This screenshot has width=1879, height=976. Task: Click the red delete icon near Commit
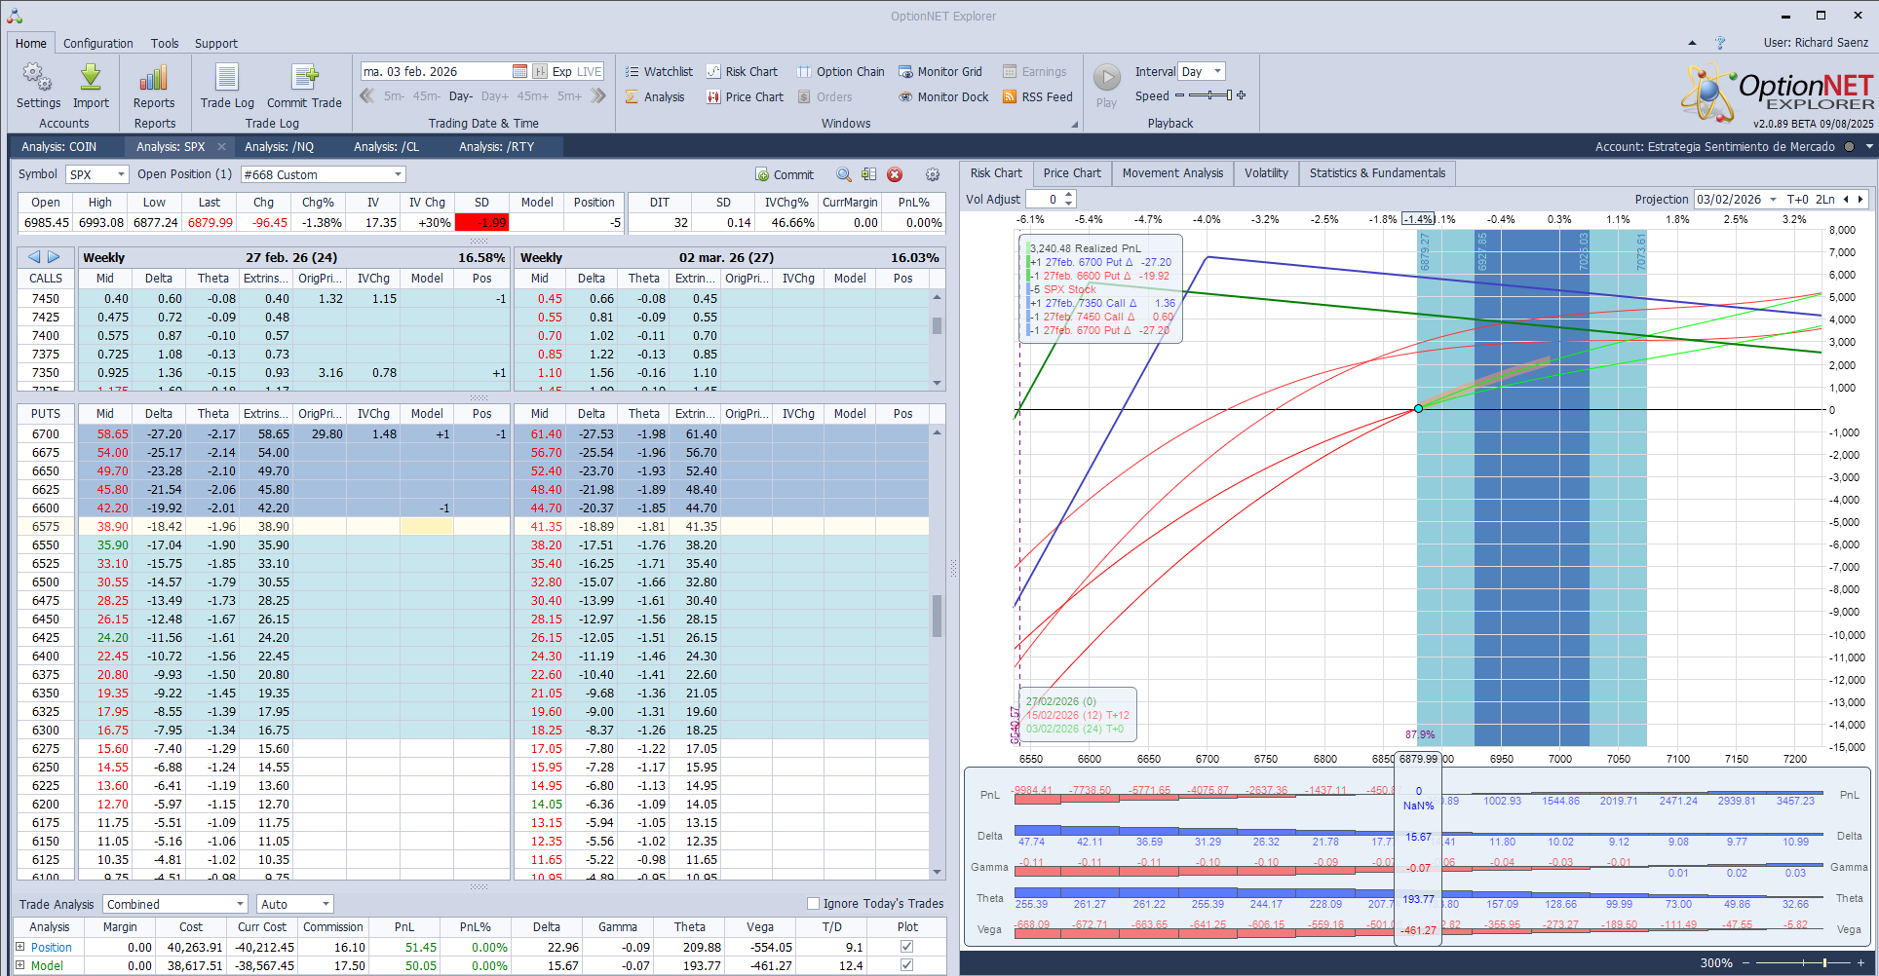tap(895, 174)
